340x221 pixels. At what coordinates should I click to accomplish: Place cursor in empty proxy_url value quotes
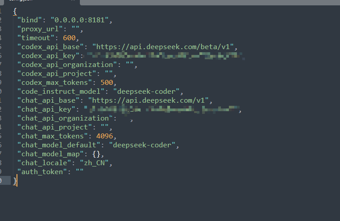(x=76, y=29)
